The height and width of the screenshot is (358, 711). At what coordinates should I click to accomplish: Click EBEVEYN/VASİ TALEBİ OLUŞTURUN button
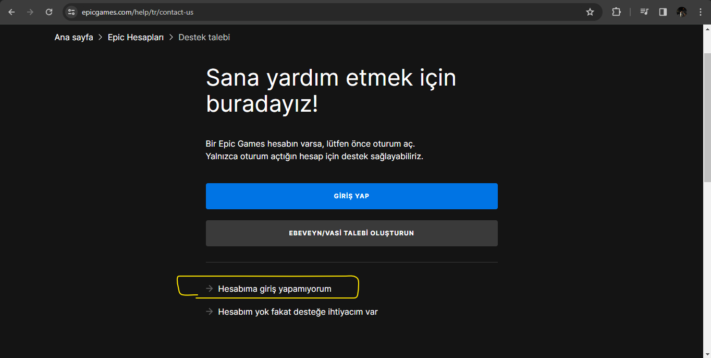(352, 233)
